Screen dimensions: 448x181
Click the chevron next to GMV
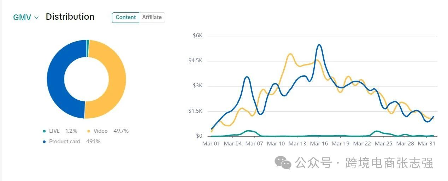pyautogui.click(x=36, y=18)
